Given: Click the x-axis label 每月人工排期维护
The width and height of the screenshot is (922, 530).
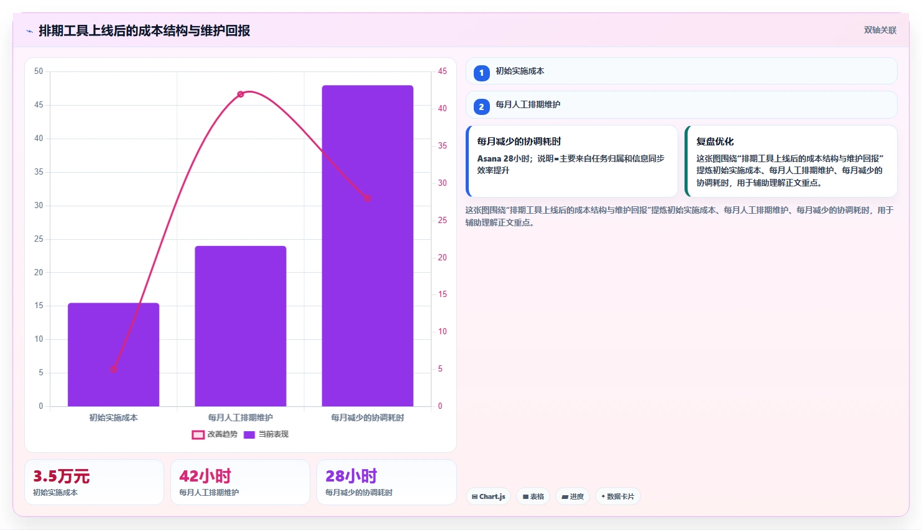Looking at the screenshot, I should click(241, 418).
